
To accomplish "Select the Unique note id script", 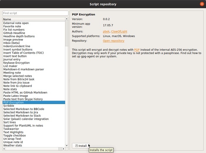I will click(x=34, y=142).
